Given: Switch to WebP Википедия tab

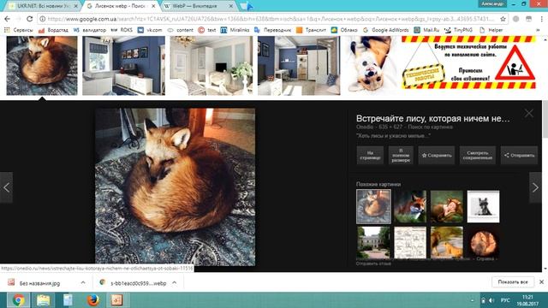Looking at the screenshot, I should [x=198, y=6].
